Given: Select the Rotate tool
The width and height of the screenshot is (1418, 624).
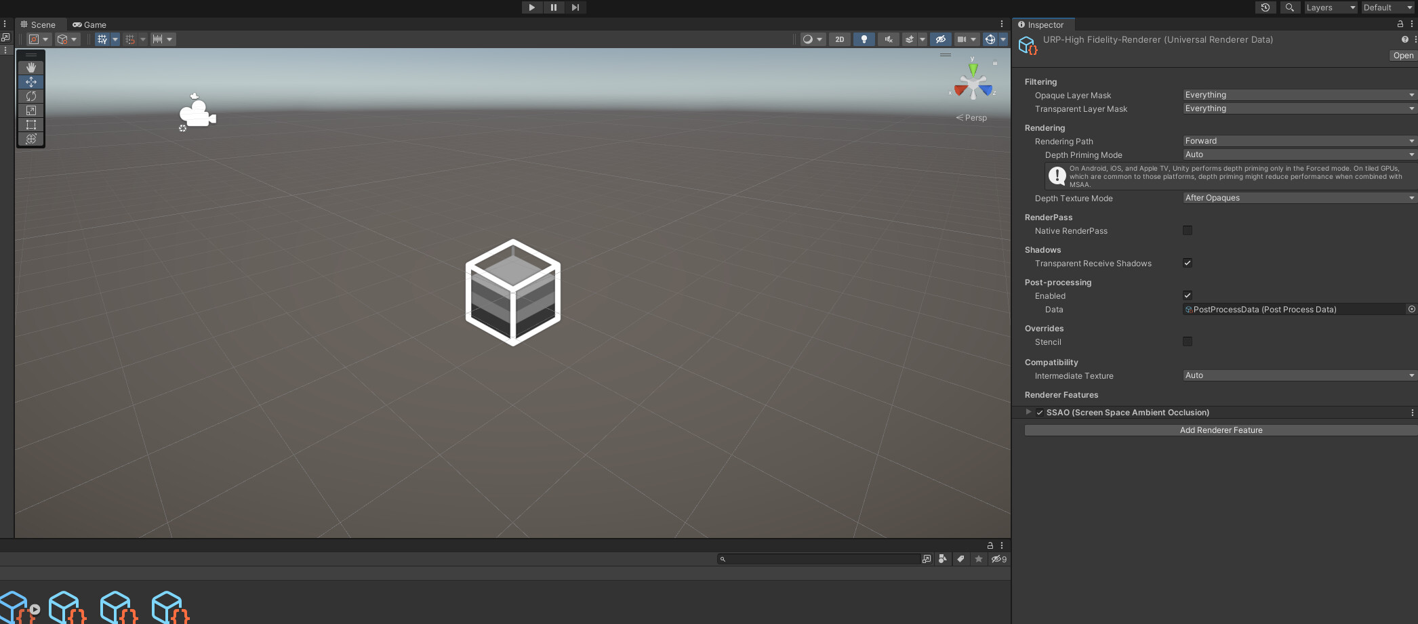Looking at the screenshot, I should pos(31,96).
